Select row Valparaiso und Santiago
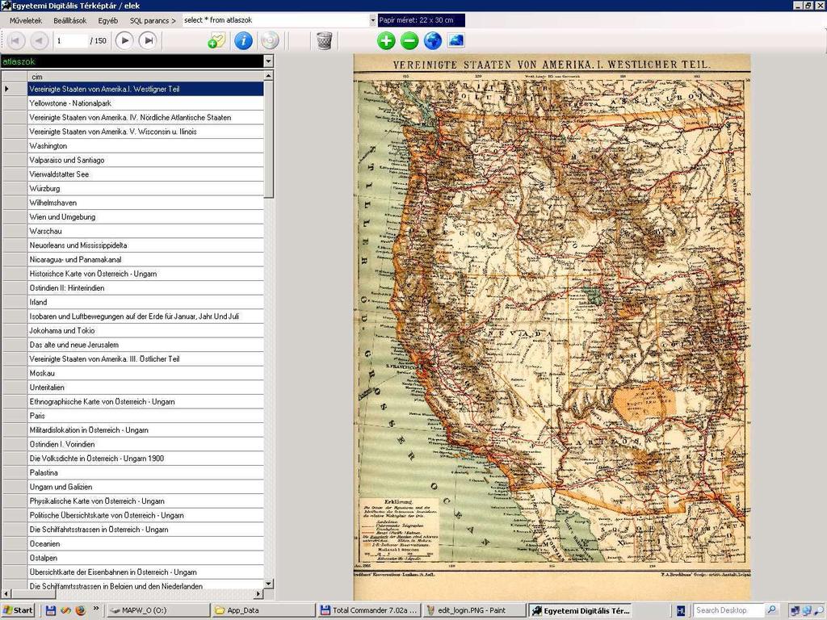827x620 pixels. (145, 161)
